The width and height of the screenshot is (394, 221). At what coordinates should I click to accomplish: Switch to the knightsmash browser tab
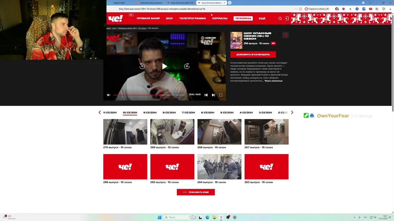point(119,3)
